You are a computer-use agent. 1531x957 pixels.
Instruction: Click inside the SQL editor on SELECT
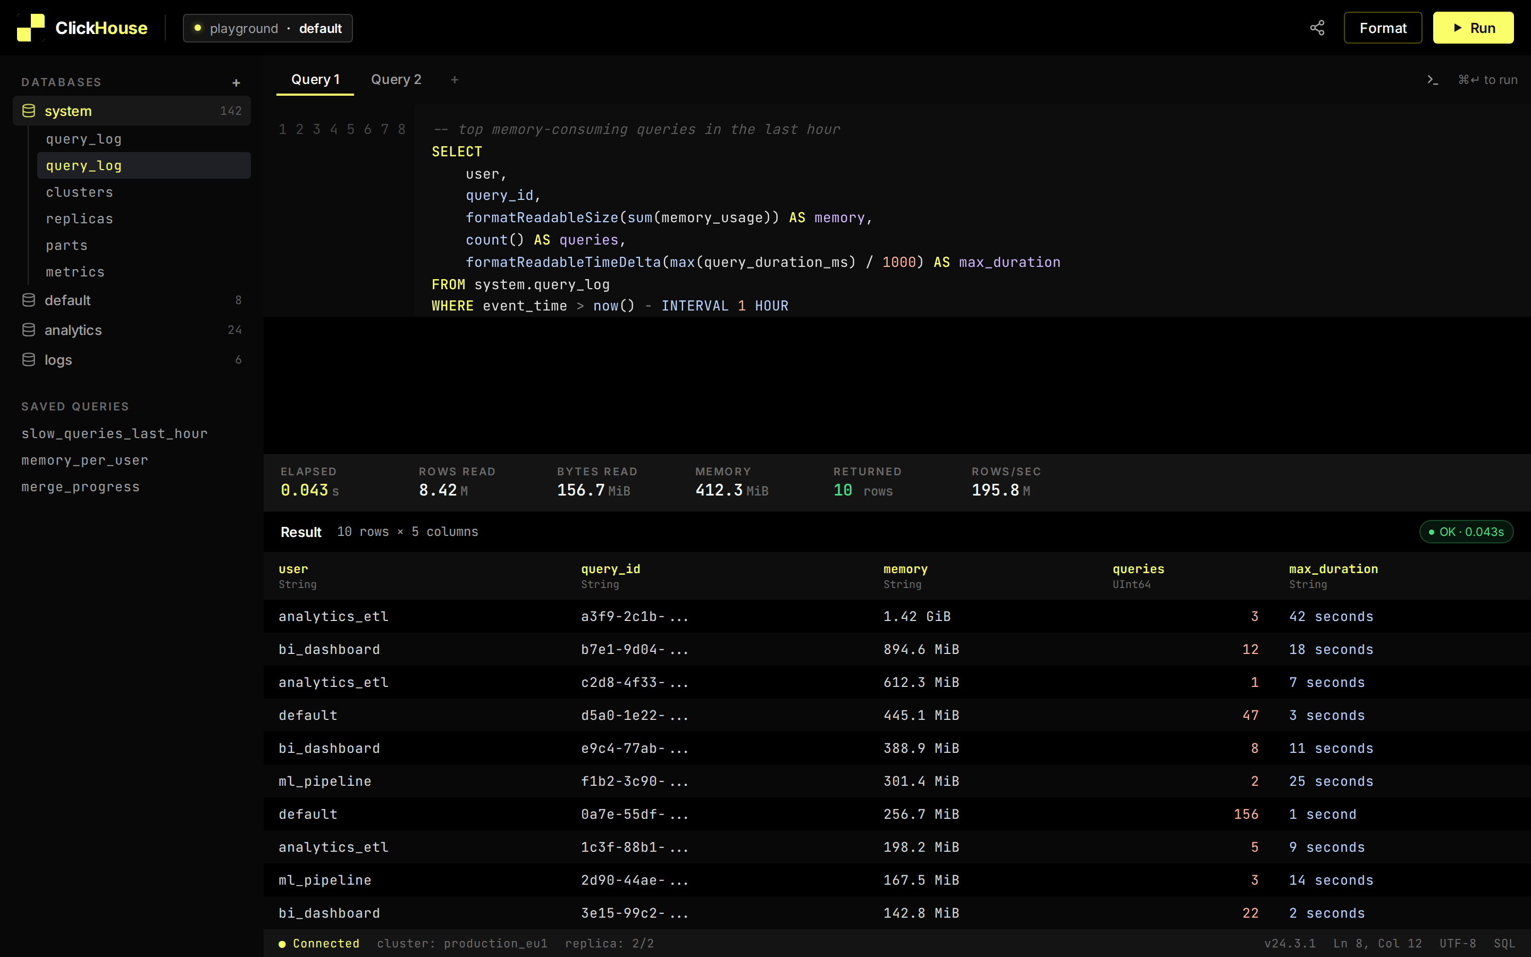(x=457, y=152)
